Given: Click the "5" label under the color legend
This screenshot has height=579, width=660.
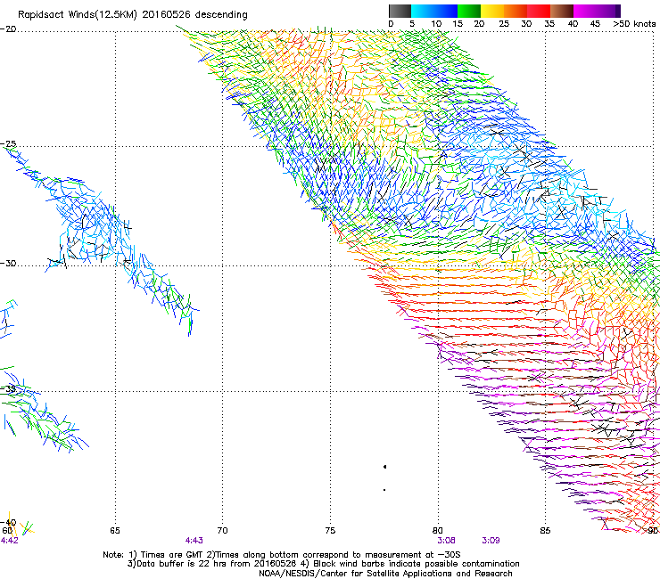Looking at the screenshot, I should tap(412, 24).
